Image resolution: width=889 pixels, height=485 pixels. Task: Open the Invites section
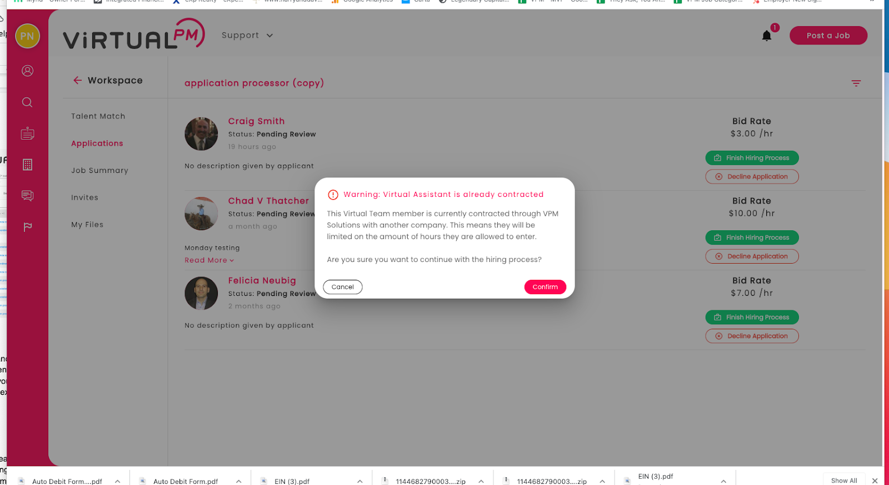84,197
